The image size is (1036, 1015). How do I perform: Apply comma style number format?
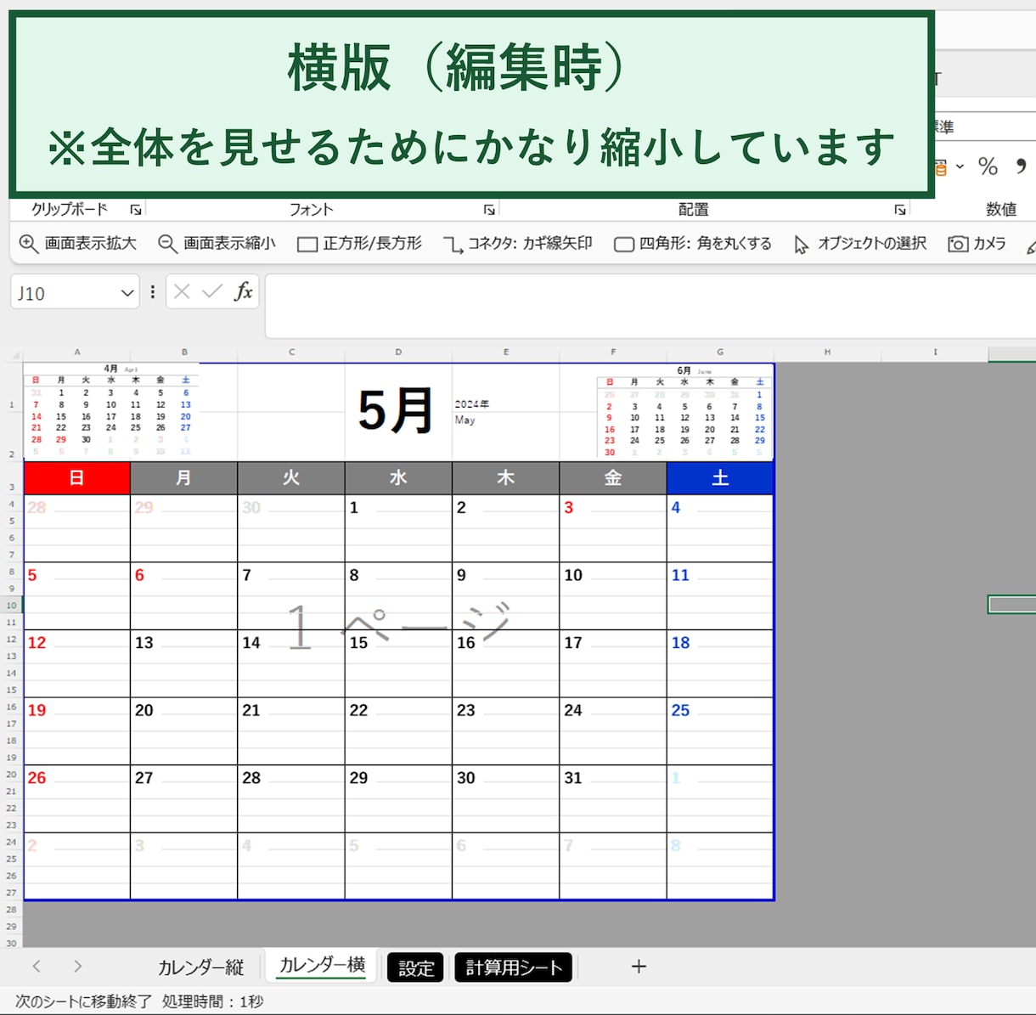pyautogui.click(x=1022, y=166)
